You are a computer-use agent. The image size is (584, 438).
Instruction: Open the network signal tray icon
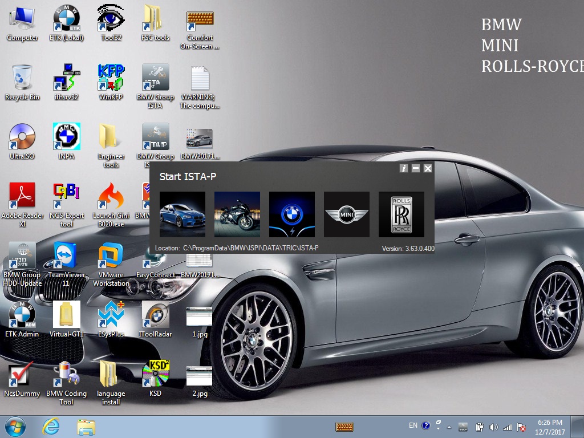[507, 427]
